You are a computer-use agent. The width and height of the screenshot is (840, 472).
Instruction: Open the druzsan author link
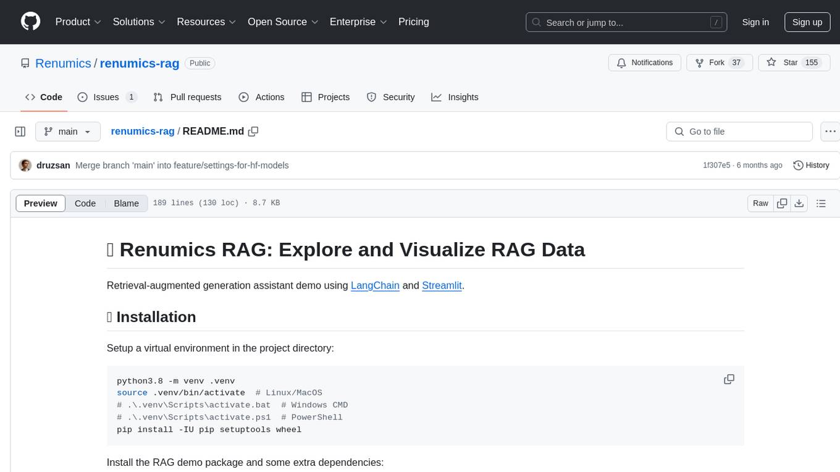tap(54, 165)
